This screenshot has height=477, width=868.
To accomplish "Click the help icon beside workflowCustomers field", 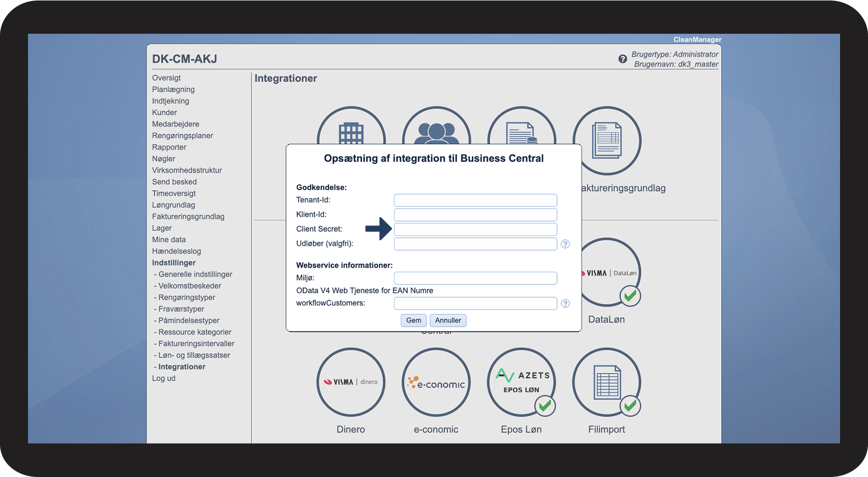I will tap(565, 304).
